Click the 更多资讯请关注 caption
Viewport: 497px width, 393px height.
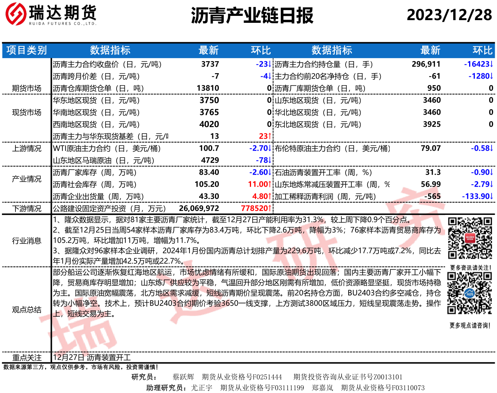tap(470, 268)
